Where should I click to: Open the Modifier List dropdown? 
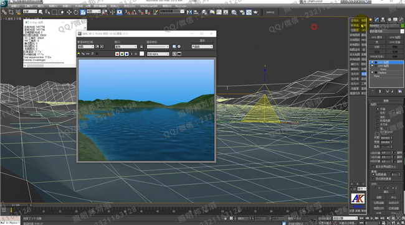tap(386, 31)
